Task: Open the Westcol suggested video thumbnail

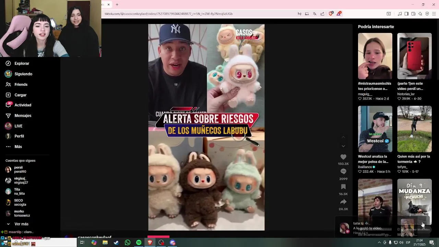Action: coord(375,129)
